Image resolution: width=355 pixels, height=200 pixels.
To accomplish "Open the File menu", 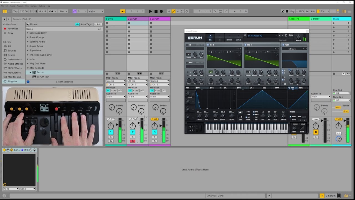I will point(2,6).
